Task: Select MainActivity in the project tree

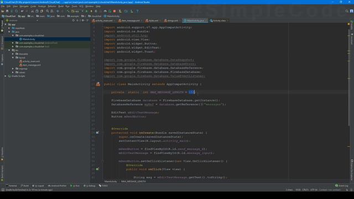Action: [x=29, y=39]
